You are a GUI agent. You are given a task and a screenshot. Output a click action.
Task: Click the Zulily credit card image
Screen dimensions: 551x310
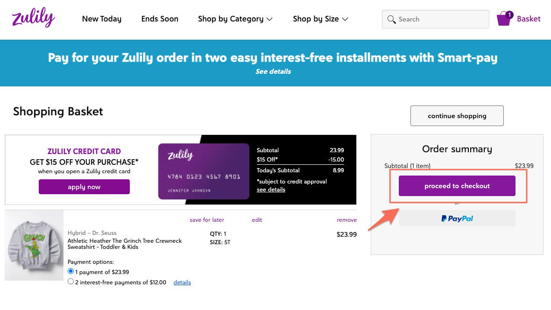tap(203, 171)
